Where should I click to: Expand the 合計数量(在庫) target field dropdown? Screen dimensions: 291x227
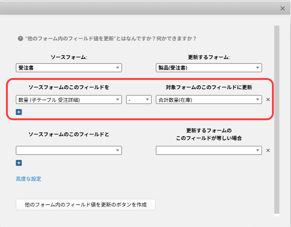208,100
